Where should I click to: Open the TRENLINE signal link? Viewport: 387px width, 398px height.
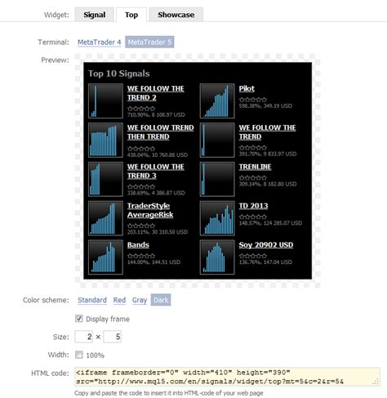click(255, 167)
